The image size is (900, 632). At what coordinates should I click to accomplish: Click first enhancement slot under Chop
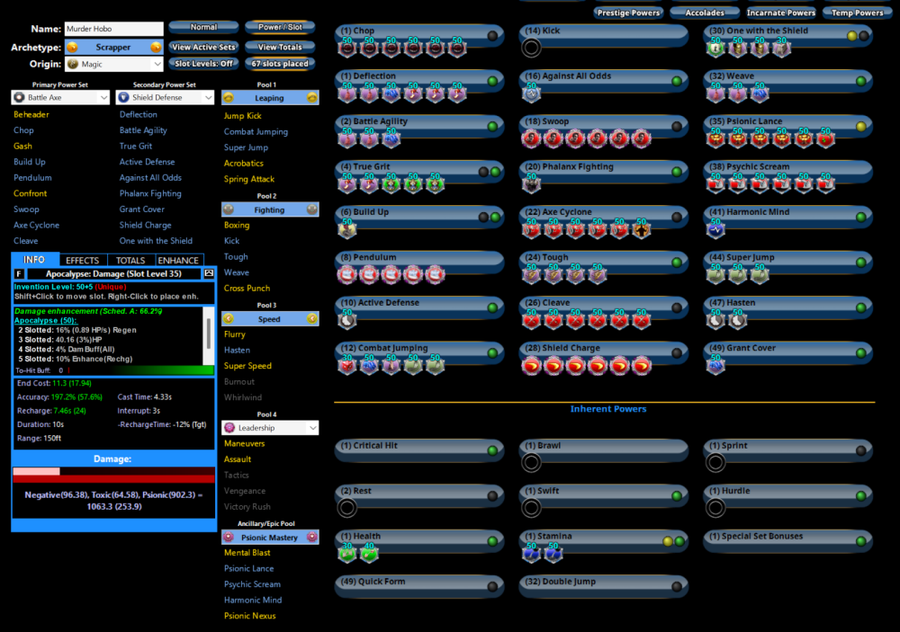point(347,48)
